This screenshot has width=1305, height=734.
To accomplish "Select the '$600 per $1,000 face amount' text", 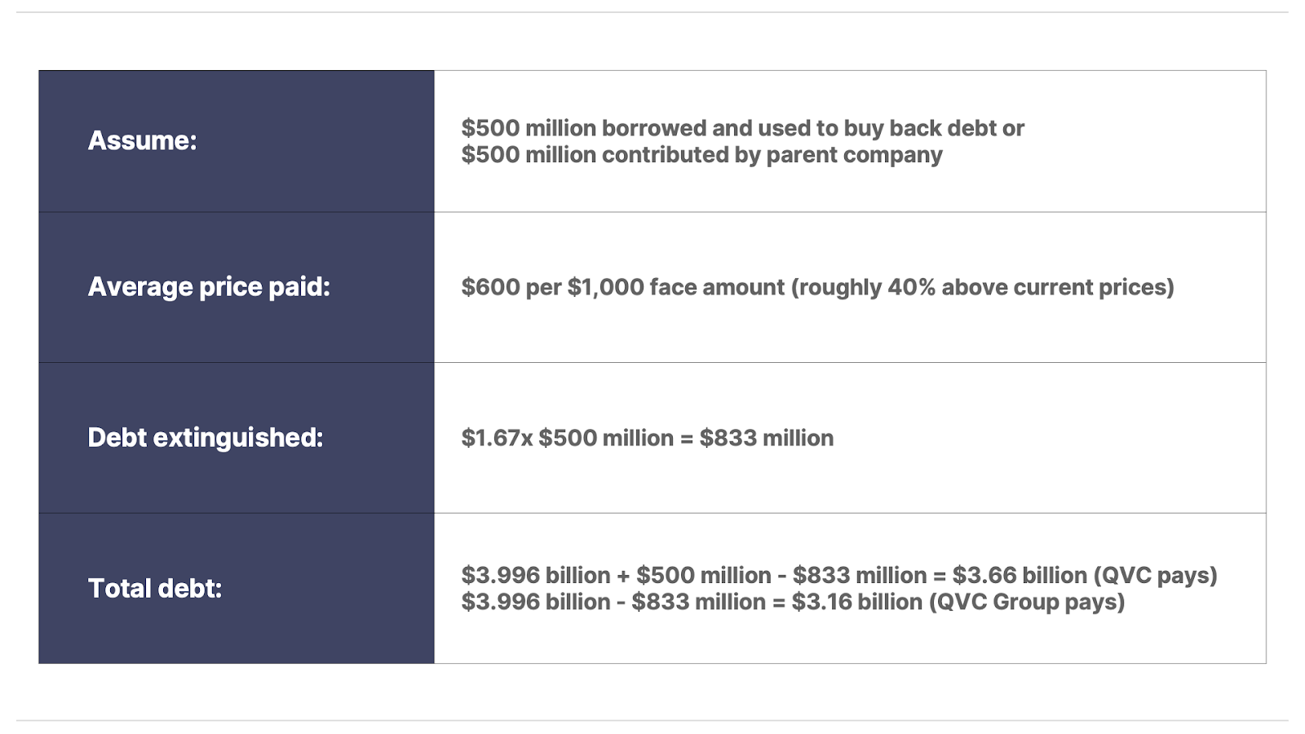I will click(x=623, y=287).
